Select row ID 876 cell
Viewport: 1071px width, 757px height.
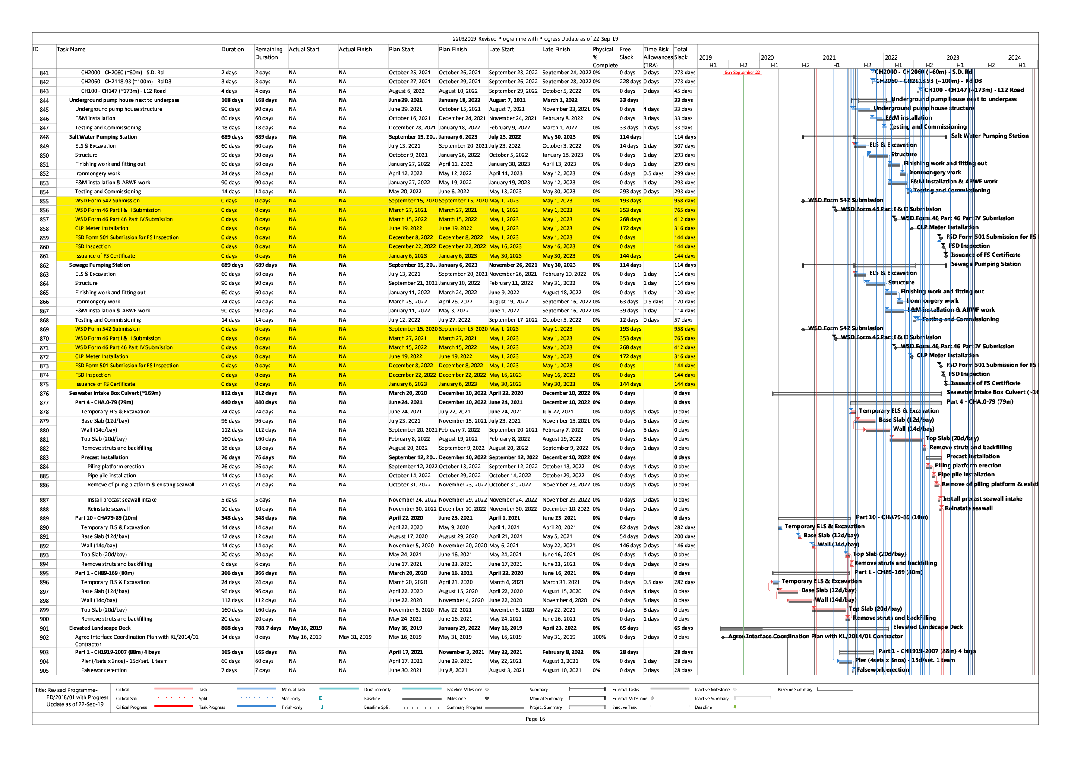(44, 394)
